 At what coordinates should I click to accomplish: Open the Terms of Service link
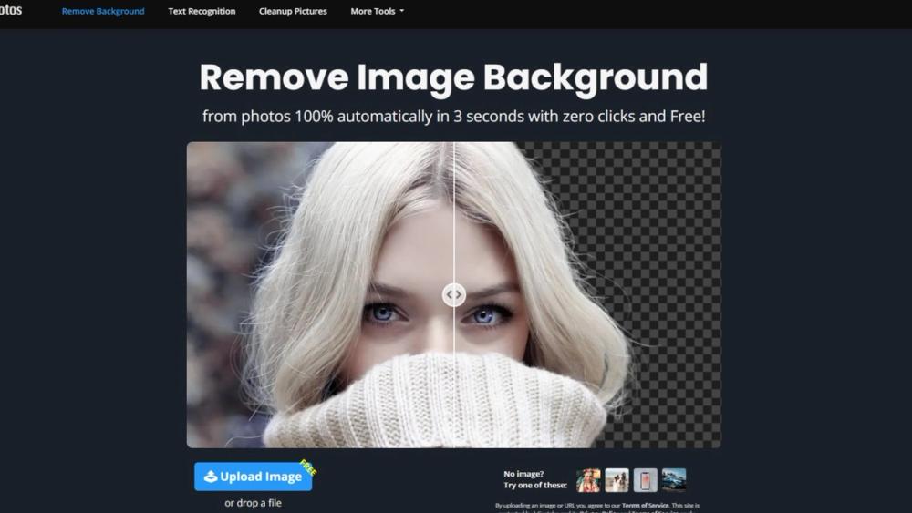[645, 506]
